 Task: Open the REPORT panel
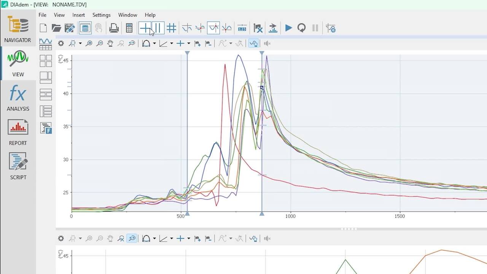click(18, 132)
